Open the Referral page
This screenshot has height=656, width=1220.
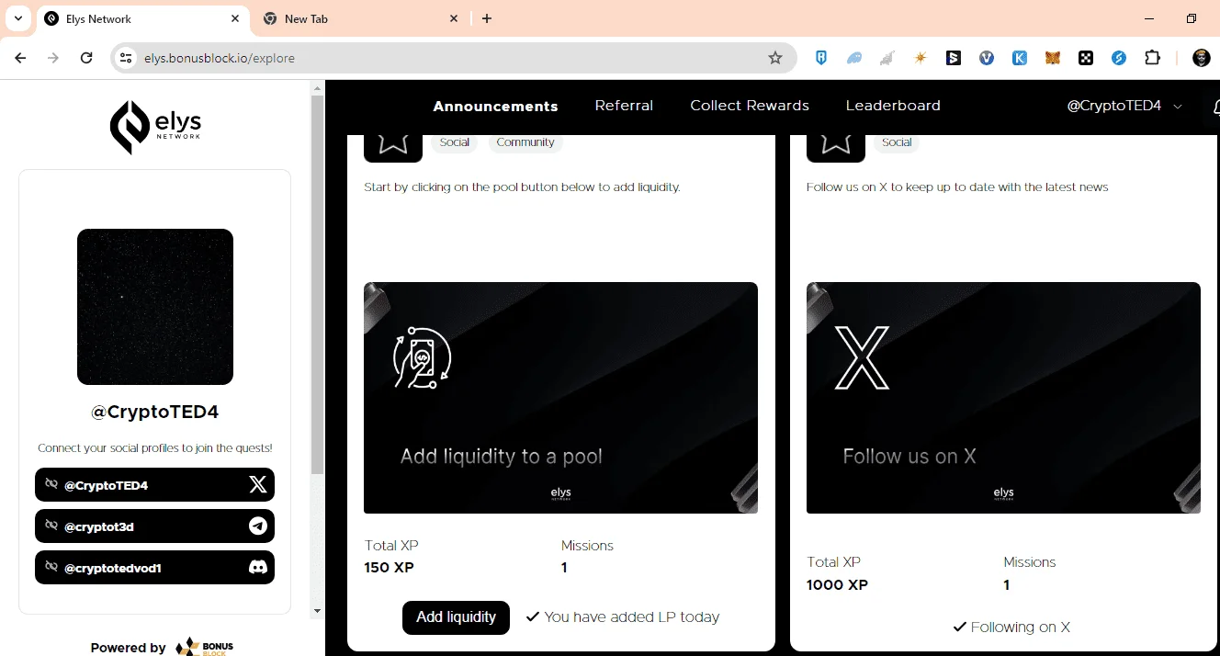click(624, 106)
